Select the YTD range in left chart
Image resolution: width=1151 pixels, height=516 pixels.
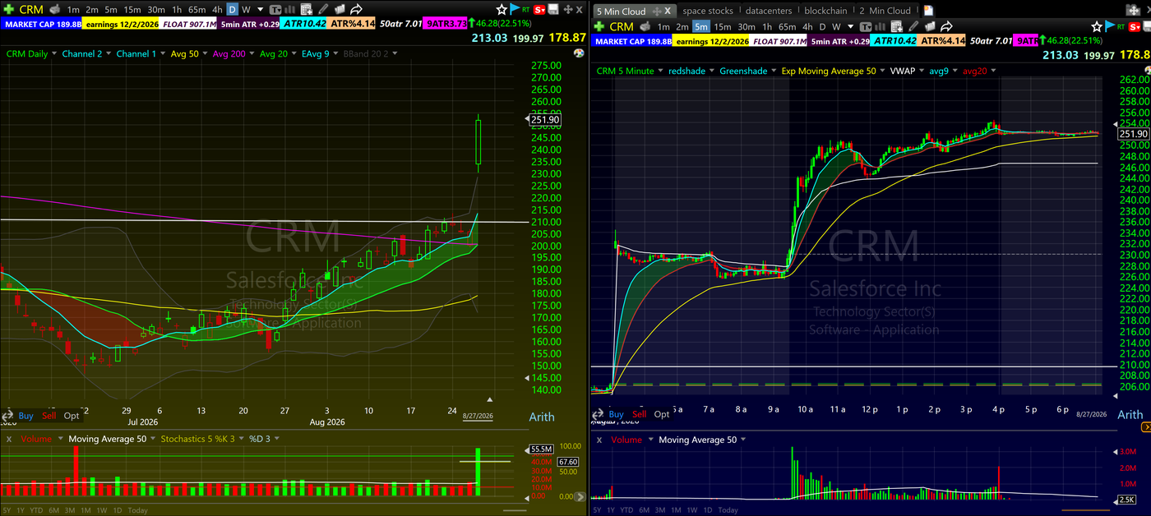pos(36,510)
